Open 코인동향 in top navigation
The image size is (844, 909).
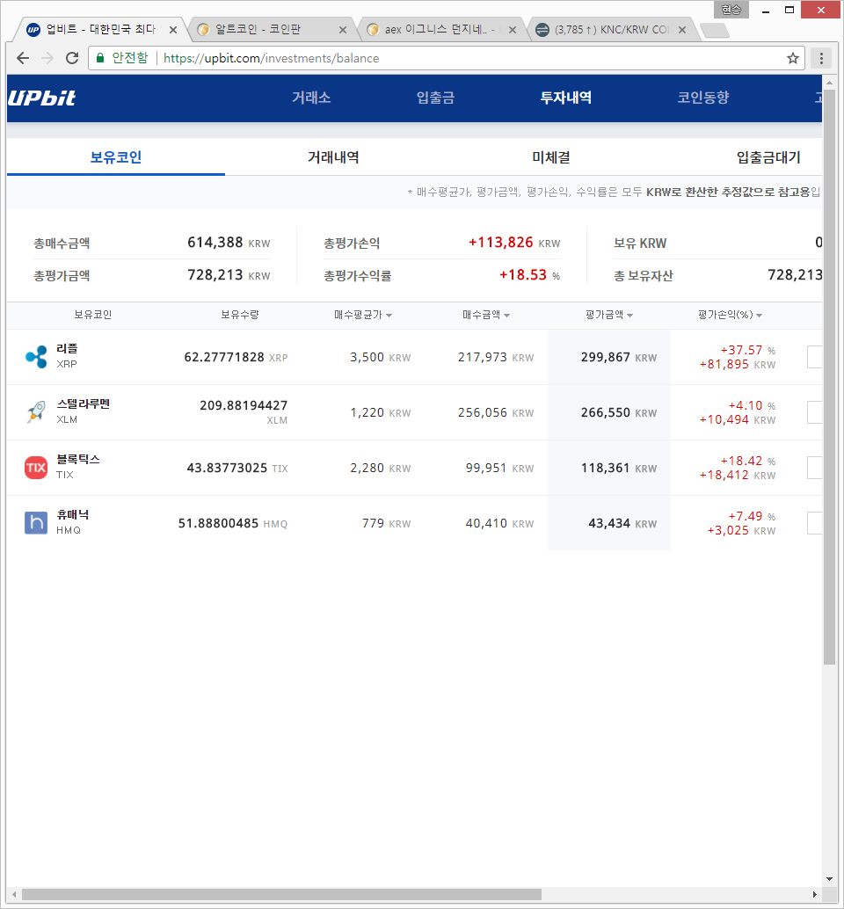702,98
